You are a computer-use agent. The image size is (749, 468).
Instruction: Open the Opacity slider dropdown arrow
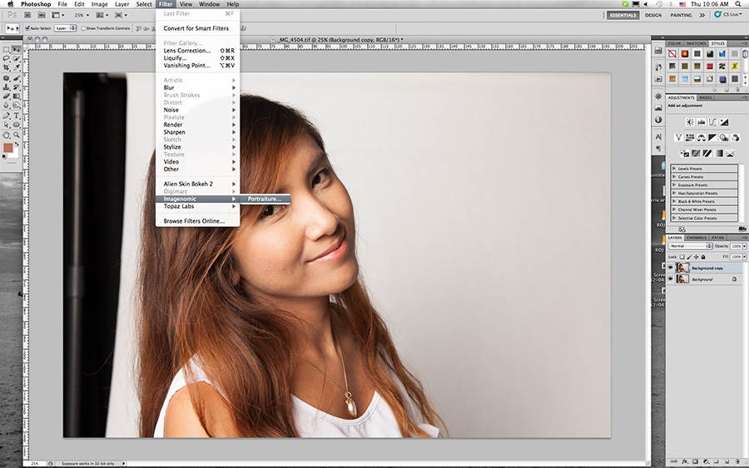tap(744, 246)
